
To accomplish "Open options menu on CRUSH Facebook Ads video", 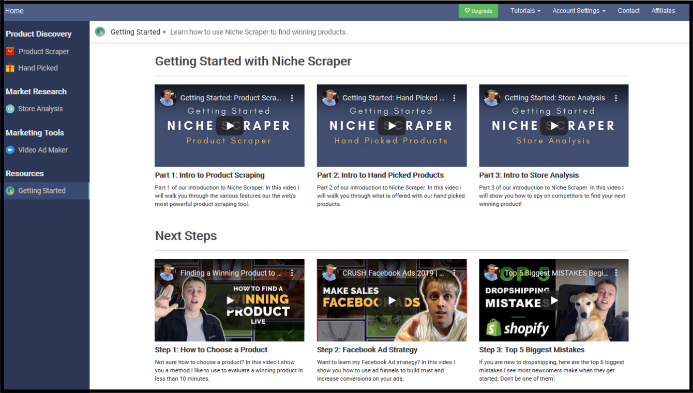I will [x=455, y=273].
